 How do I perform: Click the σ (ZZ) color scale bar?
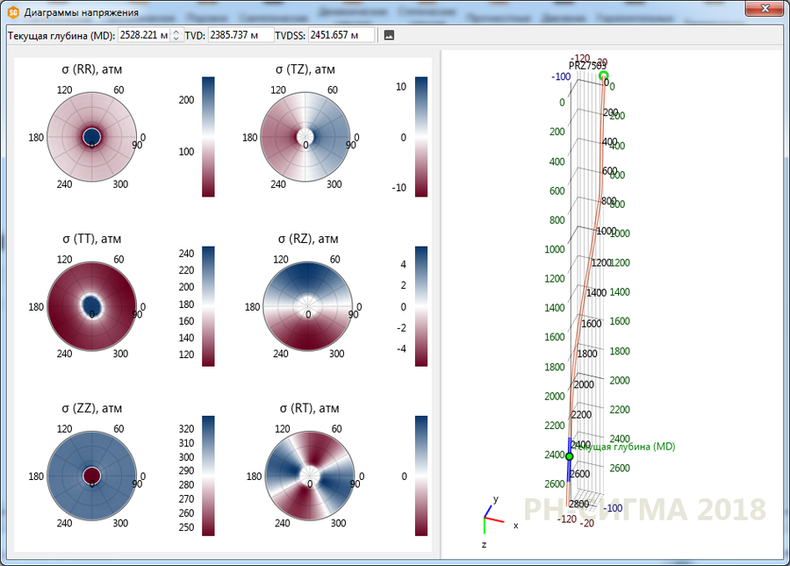pyautogui.click(x=208, y=475)
